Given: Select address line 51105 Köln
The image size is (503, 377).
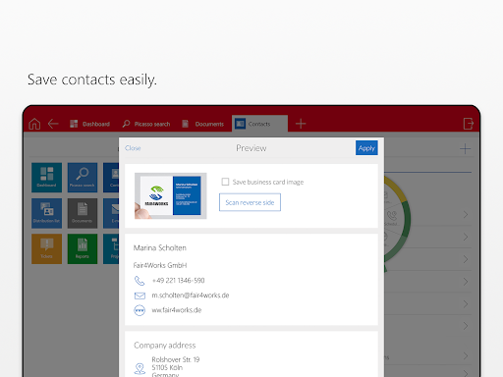Looking at the screenshot, I should (167, 367).
